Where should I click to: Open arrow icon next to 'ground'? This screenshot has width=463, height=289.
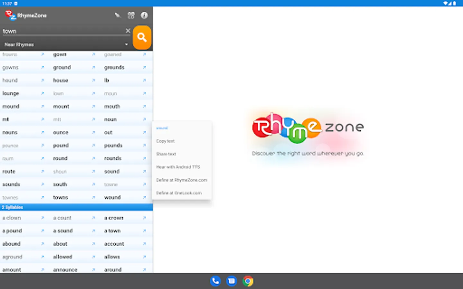pyautogui.click(x=94, y=67)
